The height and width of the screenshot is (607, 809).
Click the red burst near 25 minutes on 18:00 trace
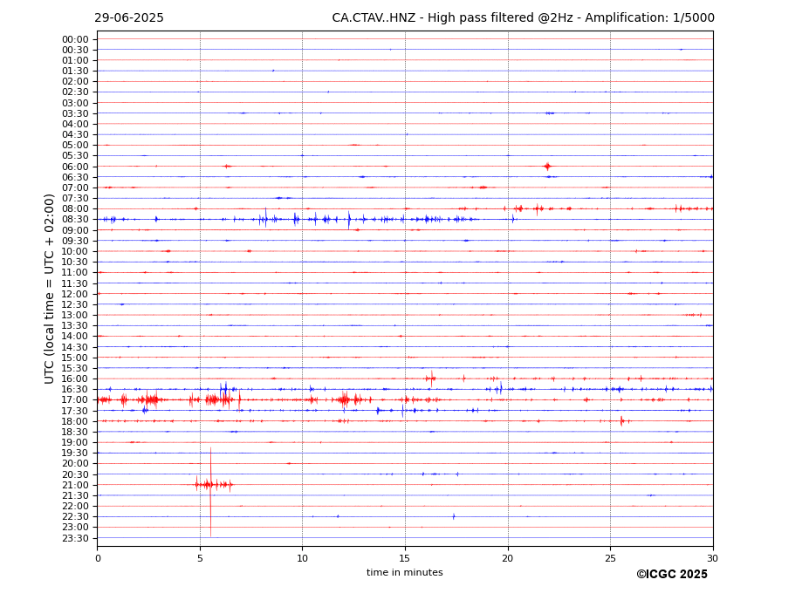coord(622,421)
